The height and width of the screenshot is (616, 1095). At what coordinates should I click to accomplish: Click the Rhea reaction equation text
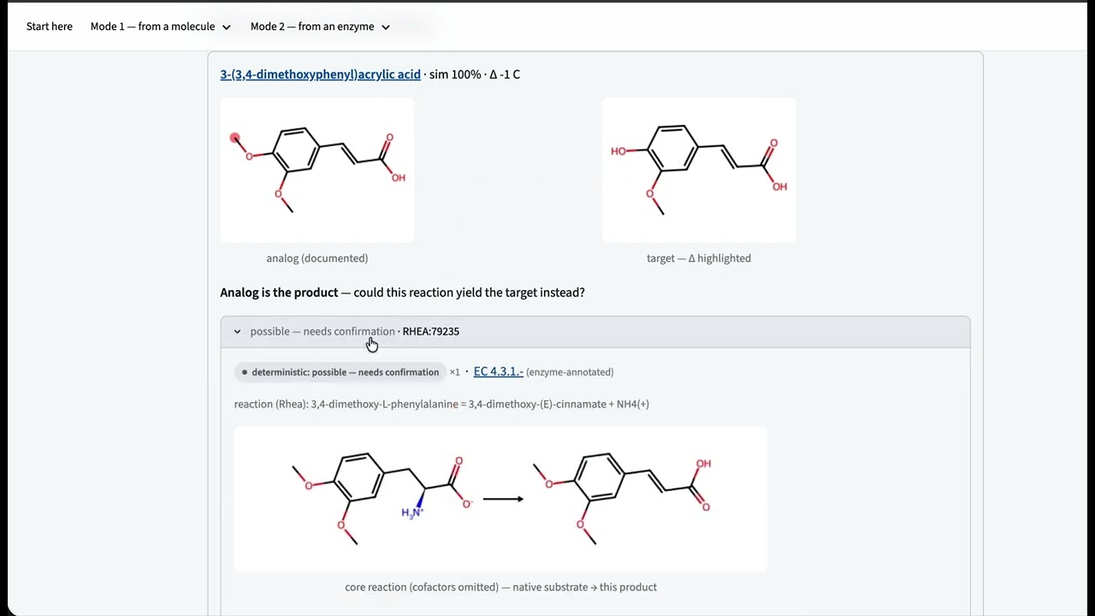click(x=441, y=404)
